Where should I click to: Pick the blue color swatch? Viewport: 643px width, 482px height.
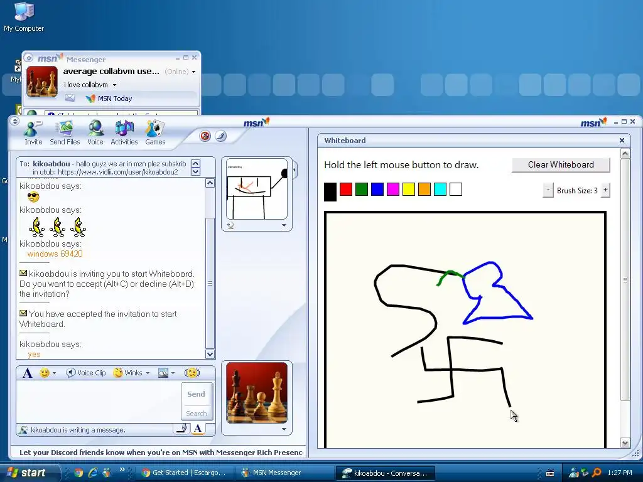377,189
